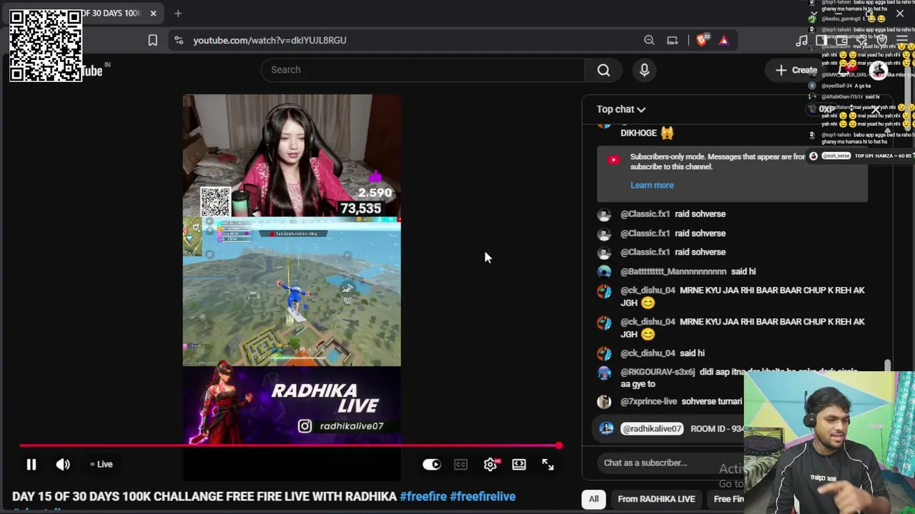Click the @RKGOURAV-s3x6j chat author
This screenshot has width=915, height=514.
pyautogui.click(x=658, y=372)
